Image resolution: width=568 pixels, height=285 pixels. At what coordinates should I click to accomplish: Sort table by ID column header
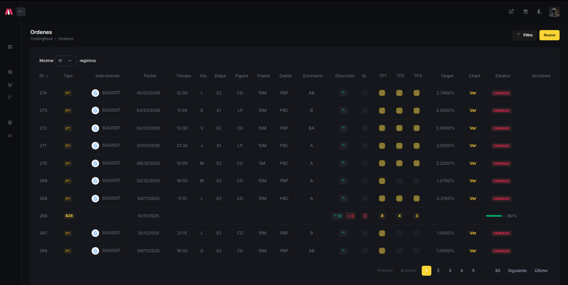(x=44, y=76)
